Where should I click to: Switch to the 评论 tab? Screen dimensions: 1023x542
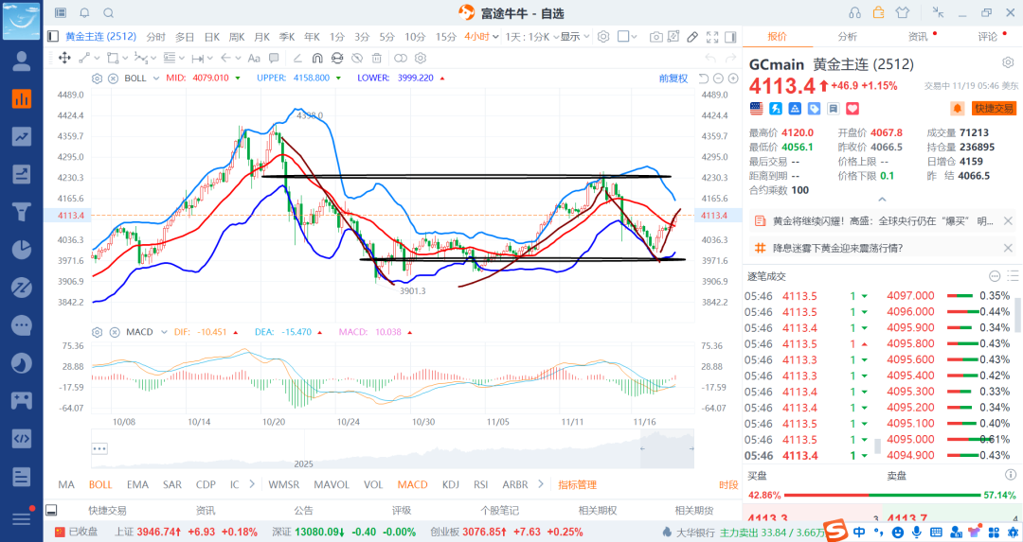click(988, 37)
